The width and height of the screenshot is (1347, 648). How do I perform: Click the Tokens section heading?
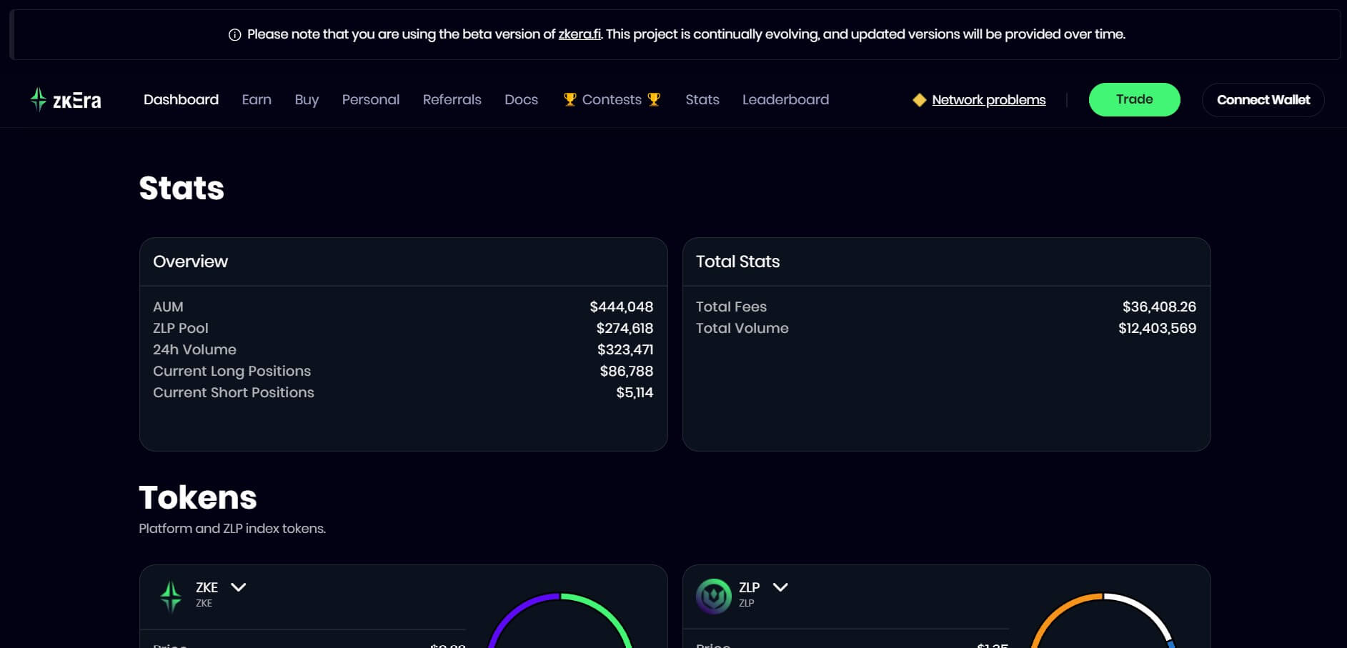point(198,497)
